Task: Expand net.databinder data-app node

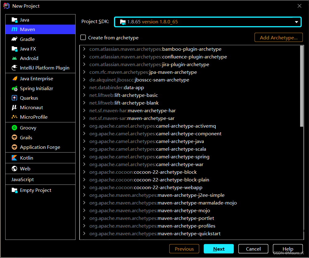Action: [x=84, y=87]
